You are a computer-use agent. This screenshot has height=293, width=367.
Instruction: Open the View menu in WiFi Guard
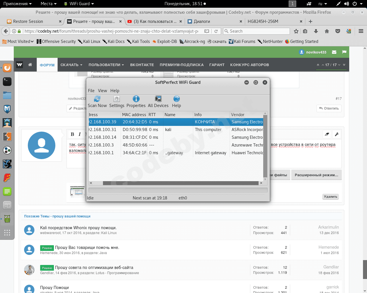point(102,91)
